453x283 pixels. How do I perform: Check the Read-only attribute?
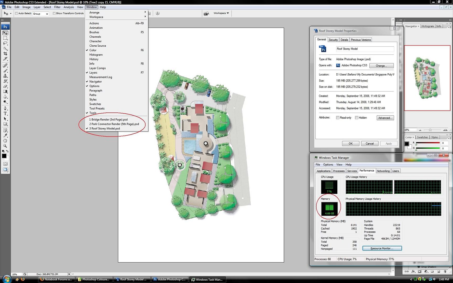coord(338,118)
